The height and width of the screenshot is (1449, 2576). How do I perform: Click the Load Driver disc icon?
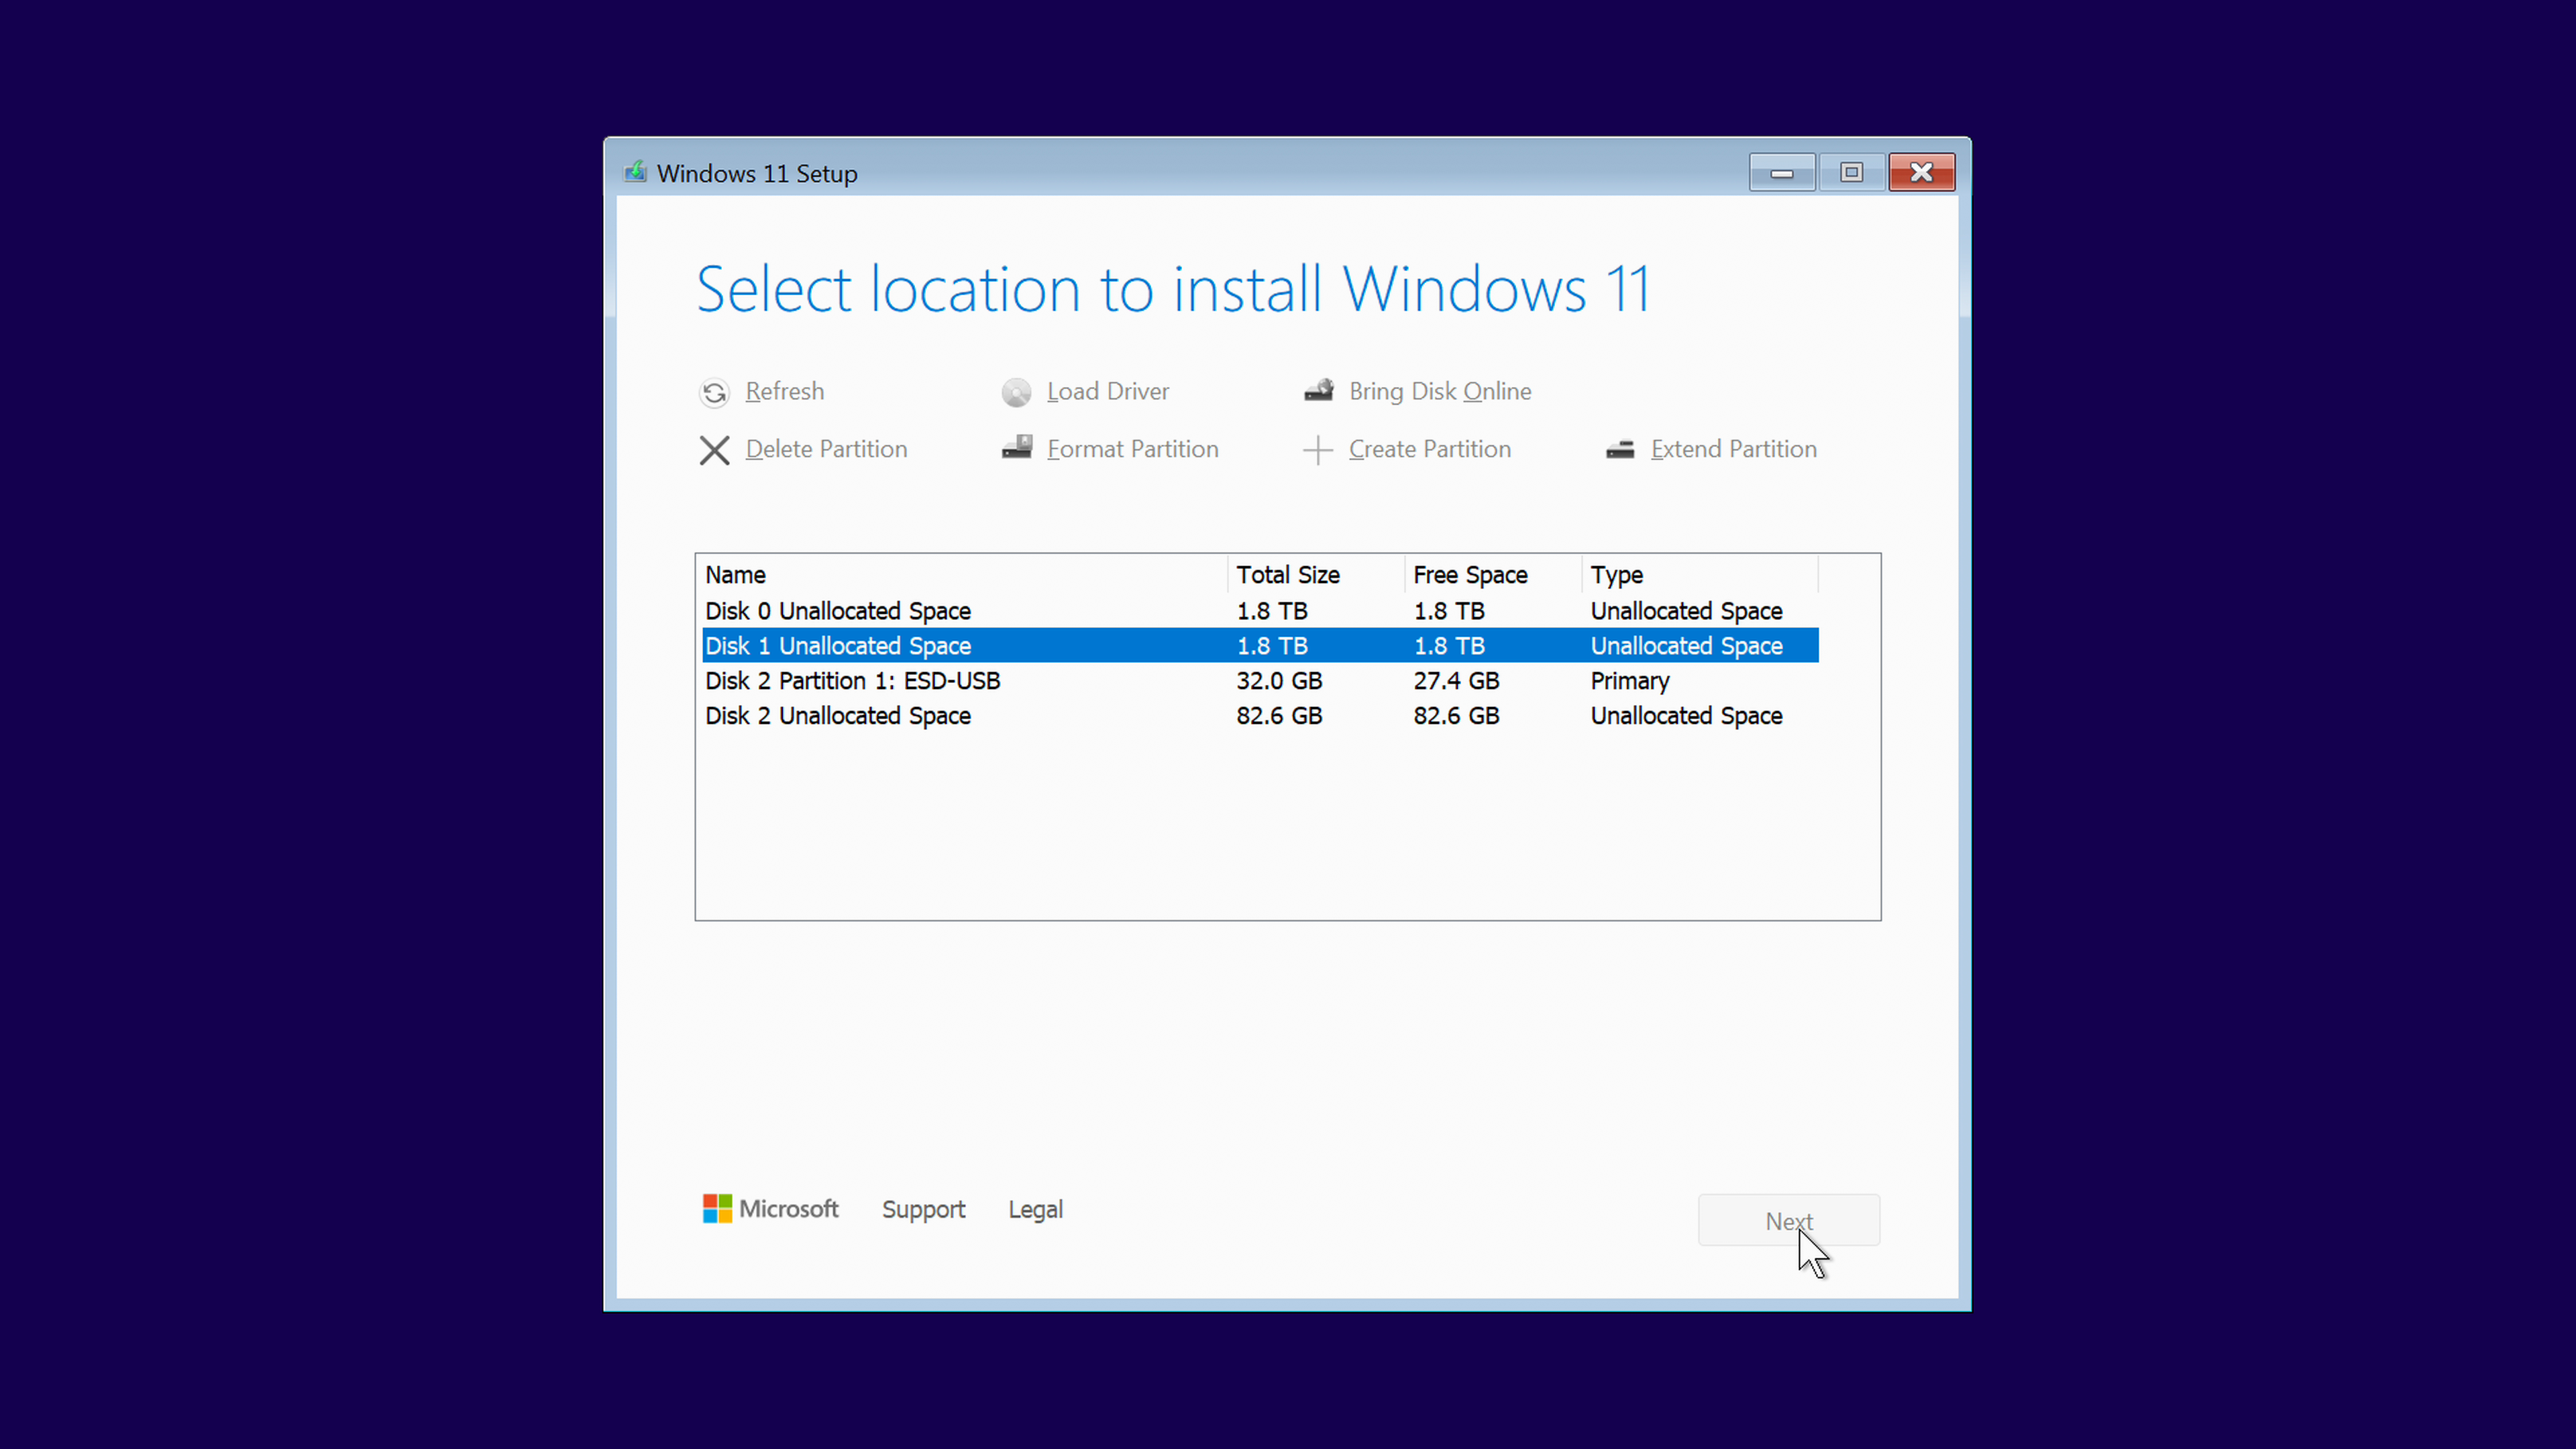(x=1016, y=392)
